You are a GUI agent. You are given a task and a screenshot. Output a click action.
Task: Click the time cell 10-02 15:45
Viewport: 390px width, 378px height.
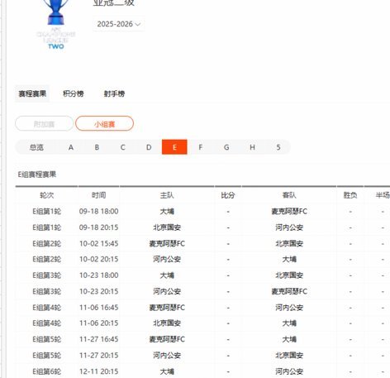pos(98,243)
